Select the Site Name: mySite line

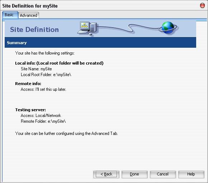point(36,69)
